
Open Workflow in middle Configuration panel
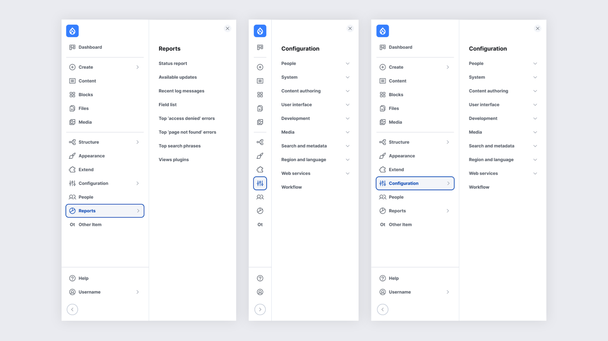(x=292, y=187)
